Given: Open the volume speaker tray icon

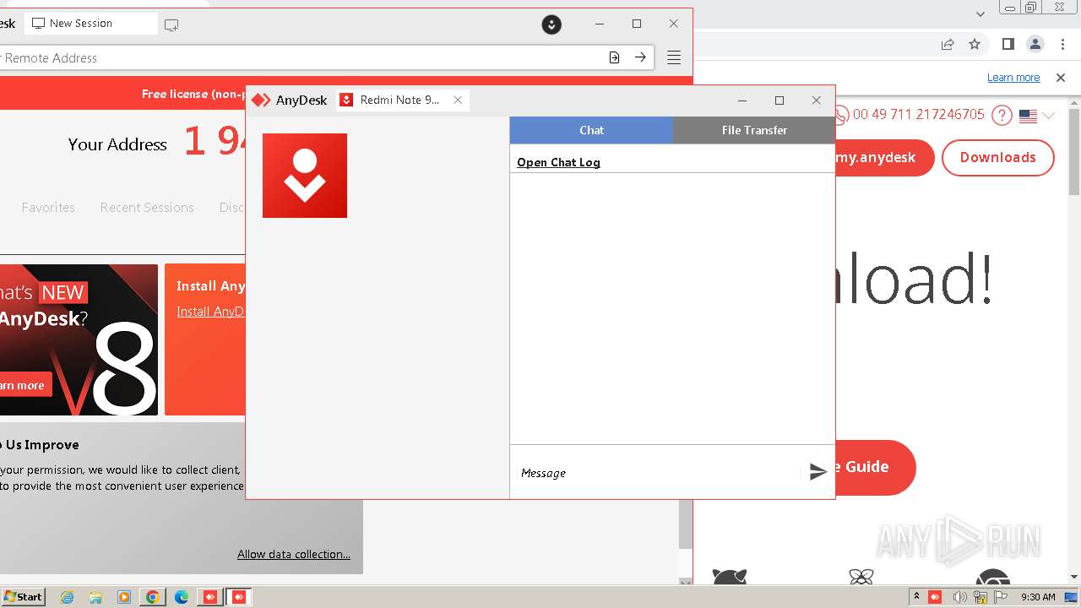Looking at the screenshot, I should click(x=960, y=597).
